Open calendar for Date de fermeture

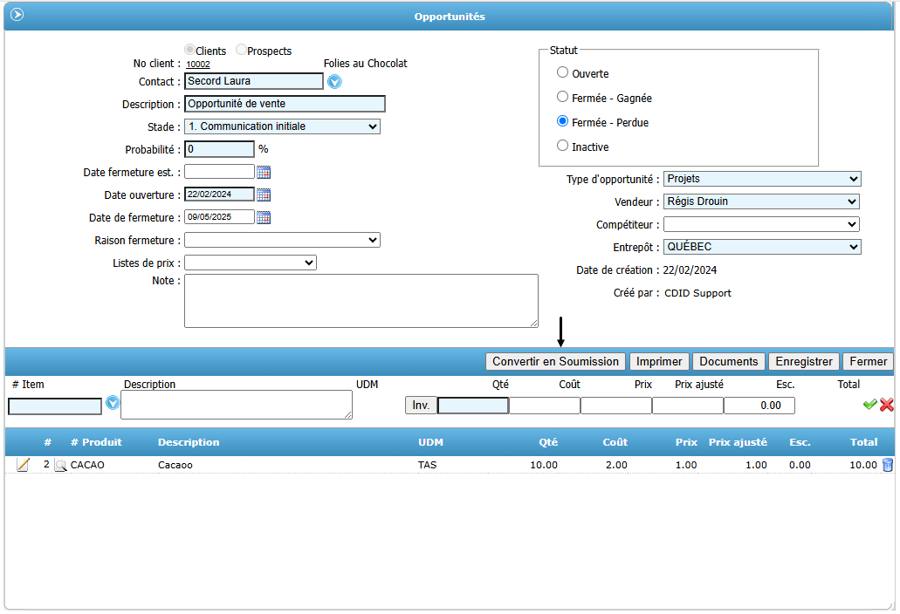coord(264,218)
